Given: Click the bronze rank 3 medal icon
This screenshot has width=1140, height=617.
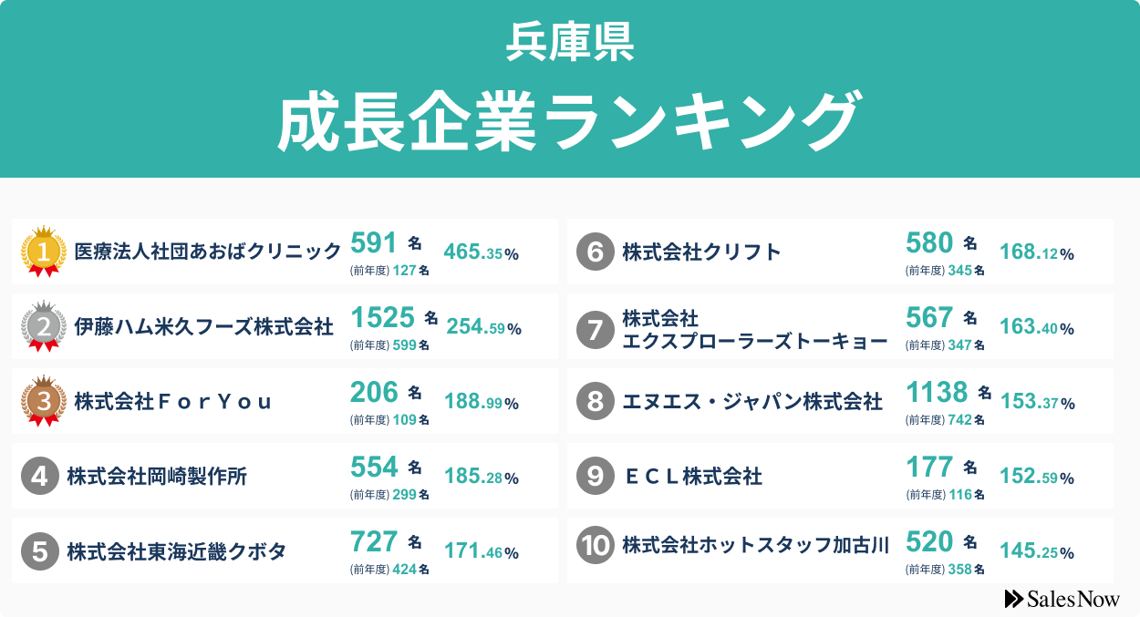Looking at the screenshot, I should point(44,400).
